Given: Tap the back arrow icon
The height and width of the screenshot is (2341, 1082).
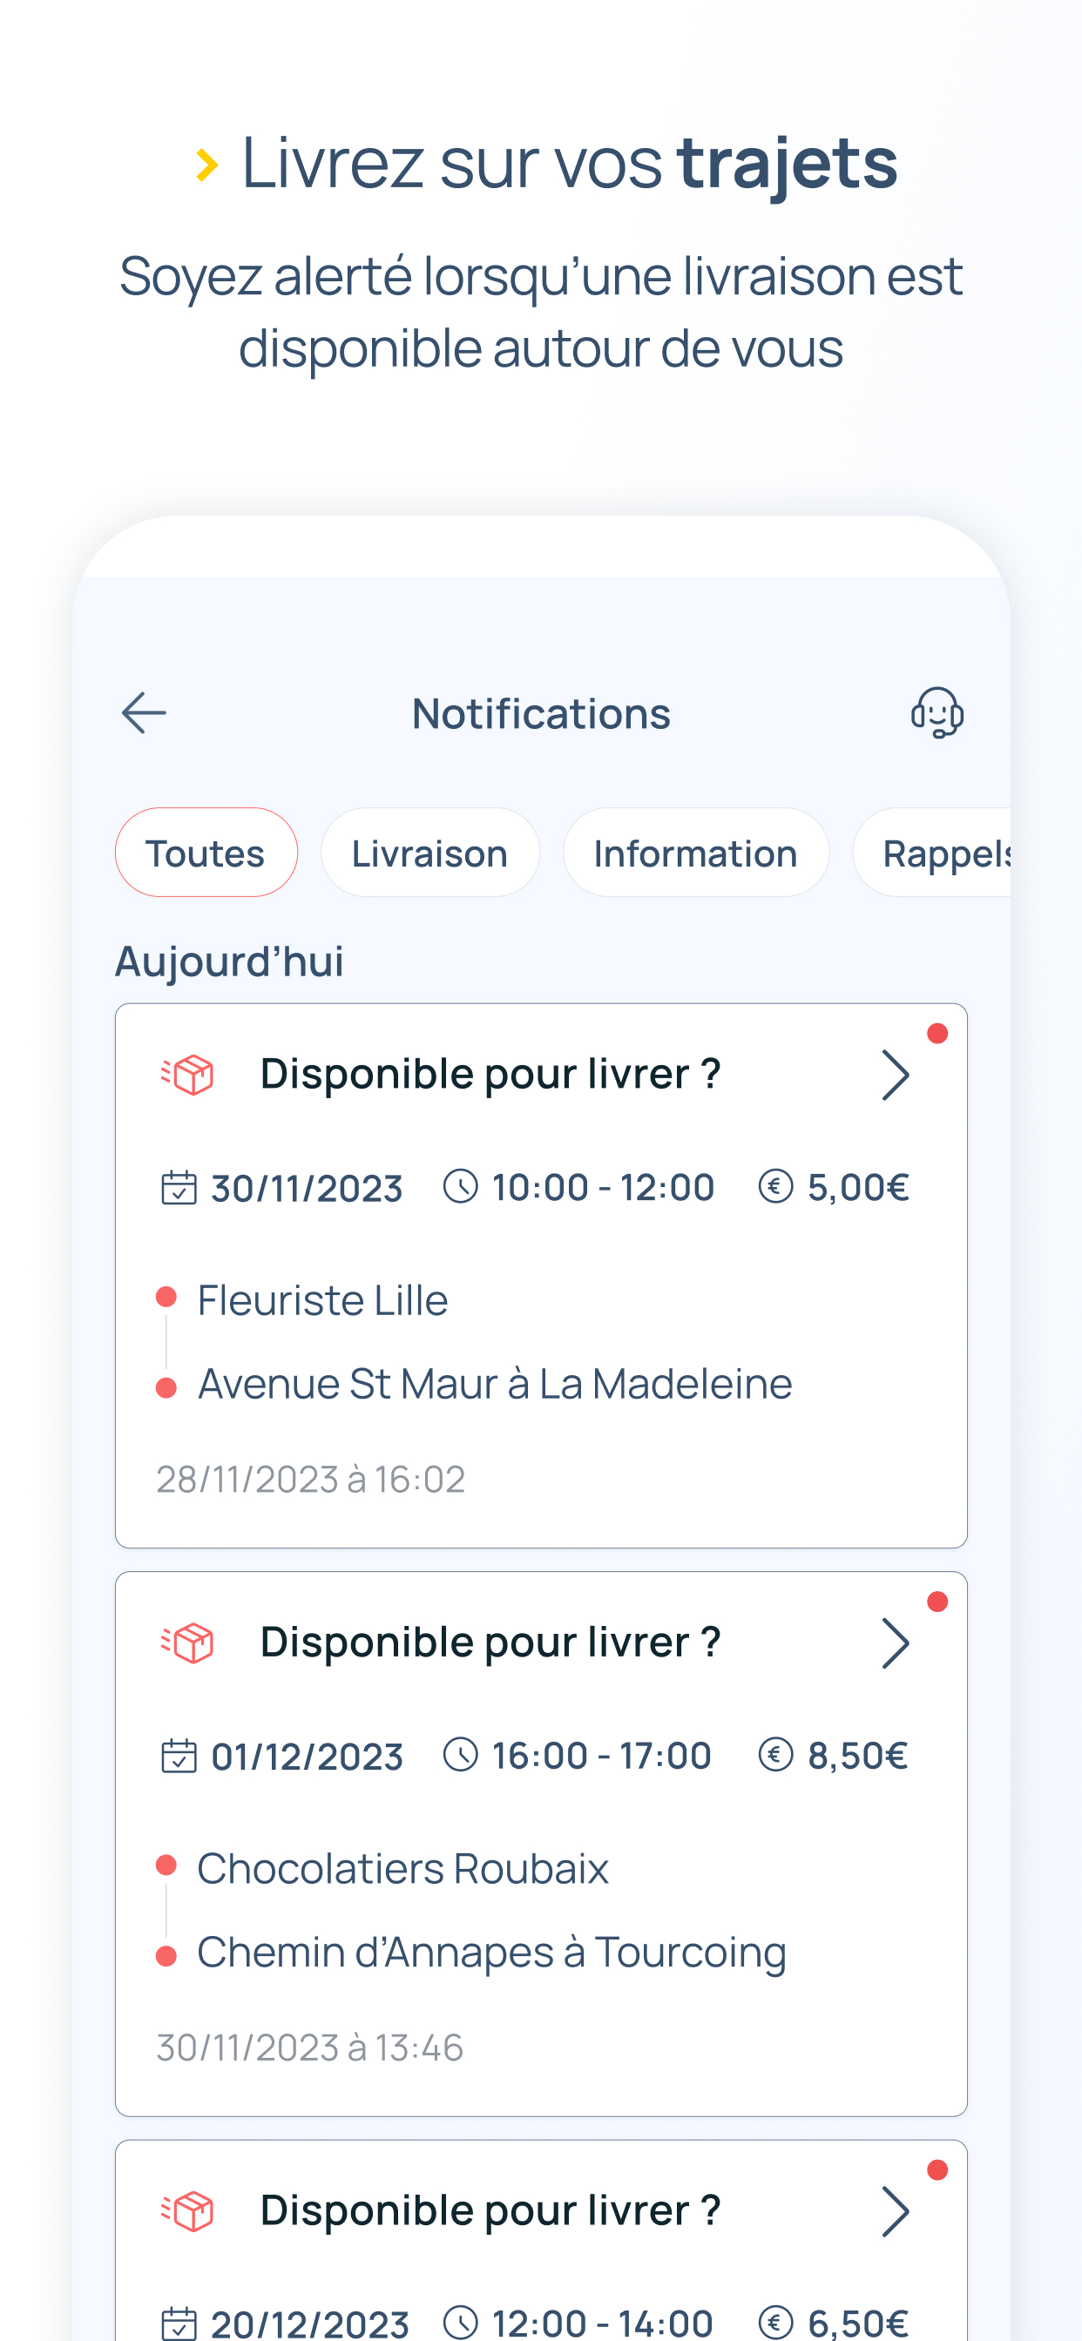Looking at the screenshot, I should [144, 712].
